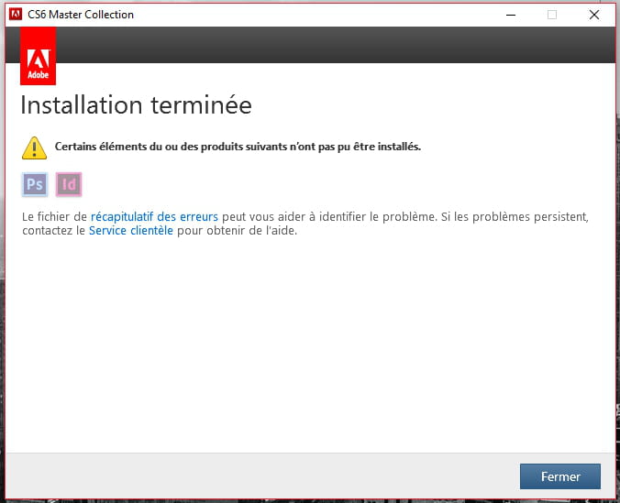This screenshot has height=503, width=620.
Task: Open the Service clientèle link
Action: coord(131,230)
